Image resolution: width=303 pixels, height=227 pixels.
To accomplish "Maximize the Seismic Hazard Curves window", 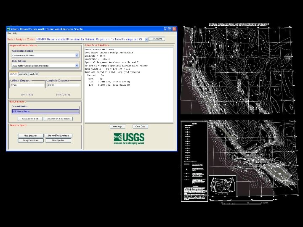I will (169, 29).
